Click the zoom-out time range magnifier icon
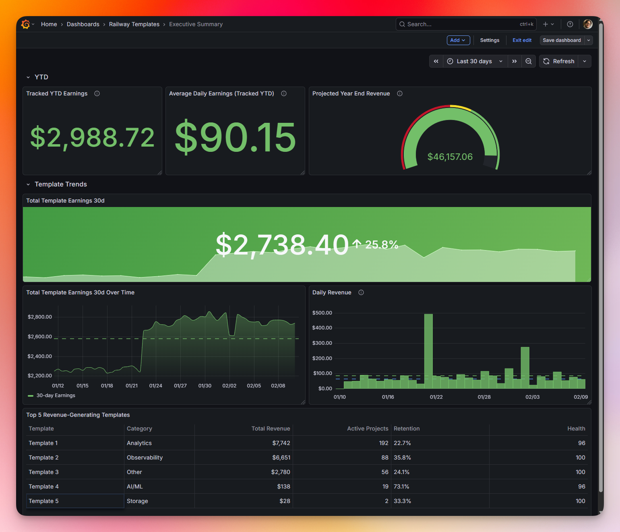The height and width of the screenshot is (532, 620). pos(529,61)
